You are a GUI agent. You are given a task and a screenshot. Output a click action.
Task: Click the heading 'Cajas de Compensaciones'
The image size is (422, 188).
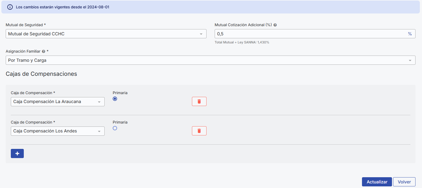[x=41, y=74]
